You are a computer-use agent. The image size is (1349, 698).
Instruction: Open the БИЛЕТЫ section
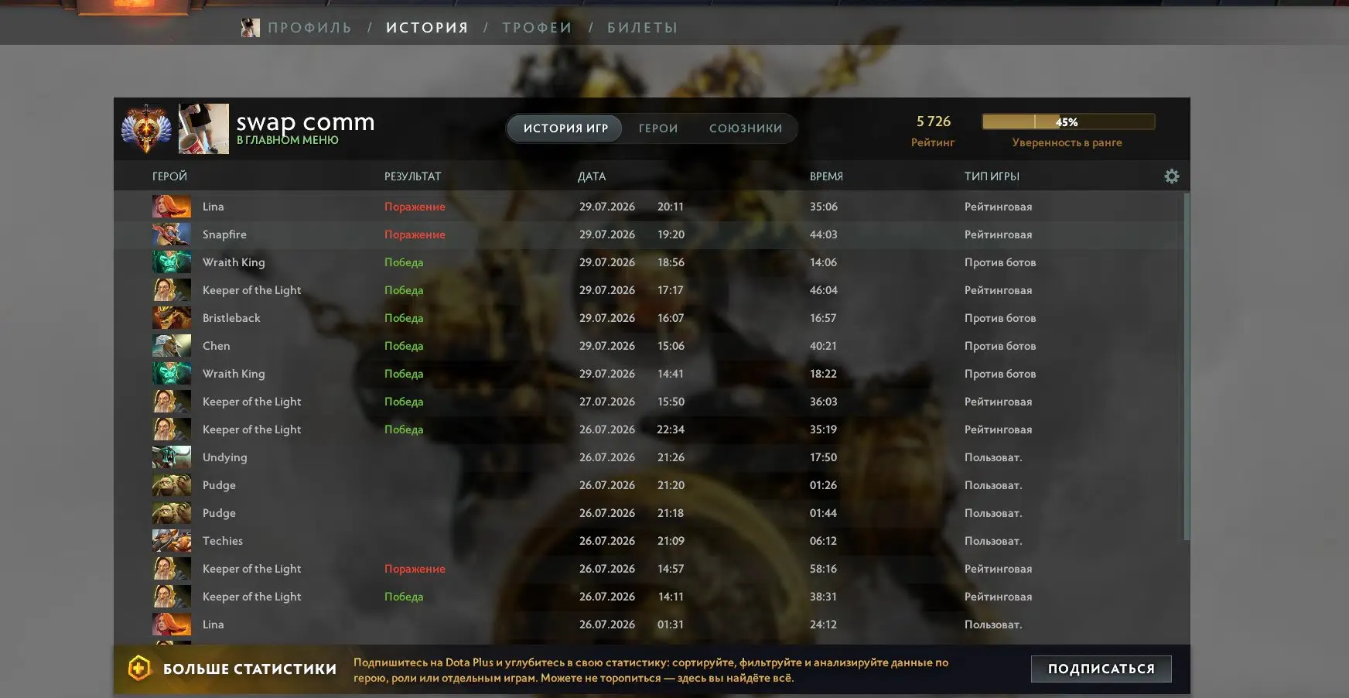642,28
